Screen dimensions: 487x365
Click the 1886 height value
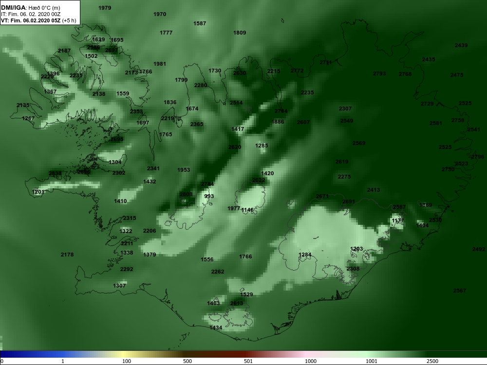tap(278, 122)
